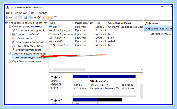177x109 pixels.
Task: Select the (Диск 1 раздел 1) volume row
Action: (x=96, y=31)
